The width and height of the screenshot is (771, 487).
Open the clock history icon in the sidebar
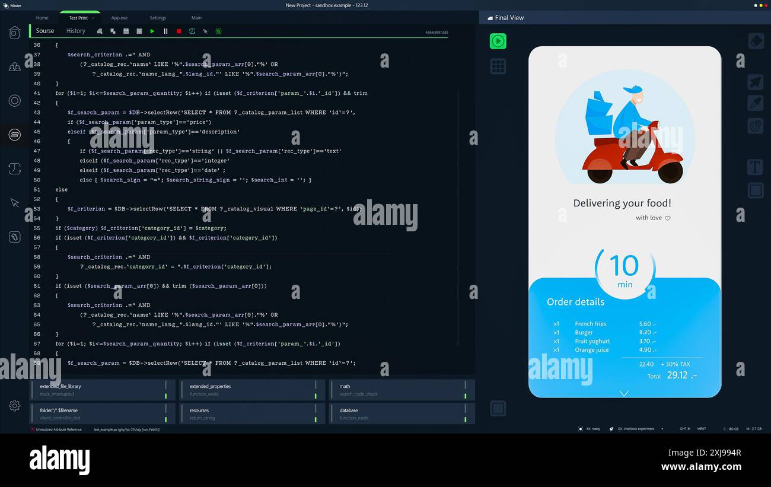pos(15,169)
